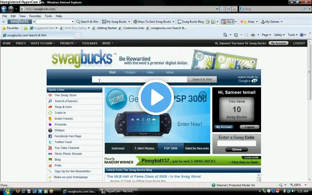Click the Widget circular icon
The height and width of the screenshot is (195, 312).
[50, 130]
